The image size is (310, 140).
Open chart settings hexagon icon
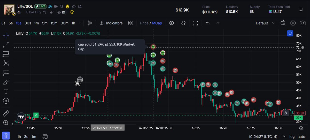293,23
